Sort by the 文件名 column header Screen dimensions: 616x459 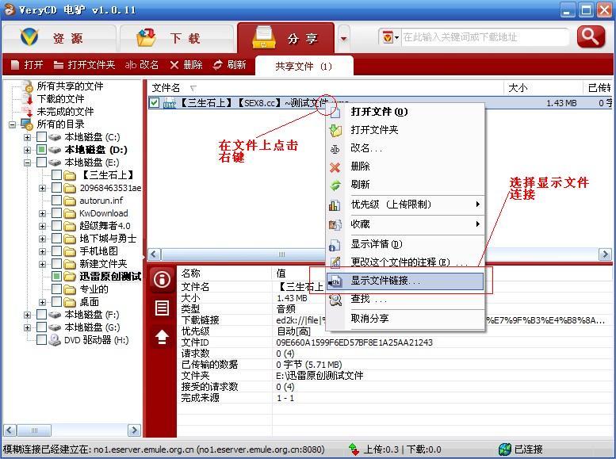click(325, 88)
